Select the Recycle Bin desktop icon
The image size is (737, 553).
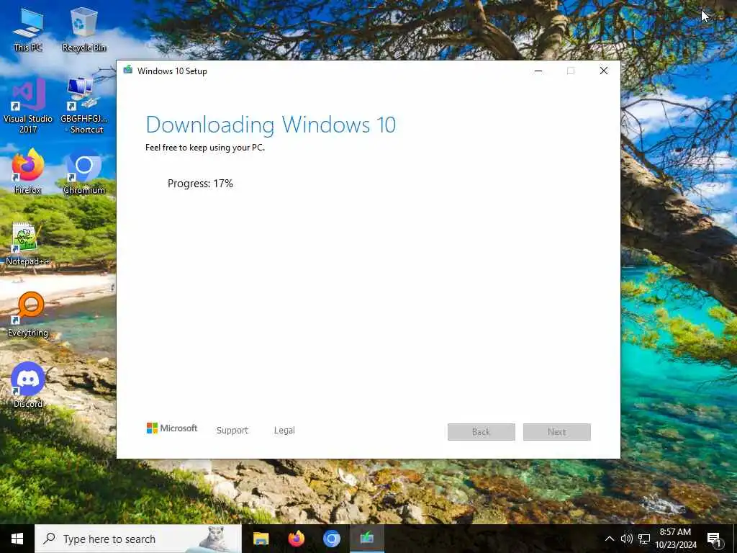click(x=83, y=29)
